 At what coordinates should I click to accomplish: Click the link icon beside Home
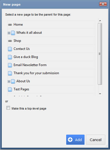click(x=10, y=25)
